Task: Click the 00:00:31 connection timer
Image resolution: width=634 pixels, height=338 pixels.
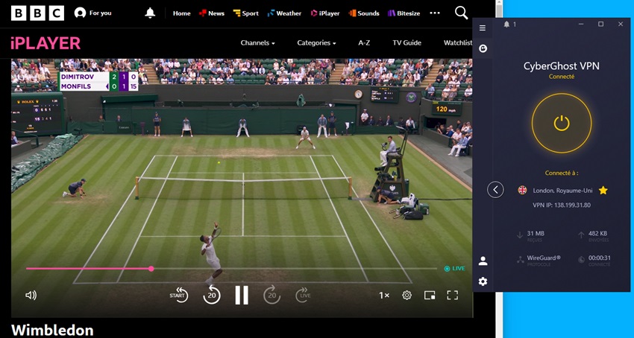Action: coord(600,258)
